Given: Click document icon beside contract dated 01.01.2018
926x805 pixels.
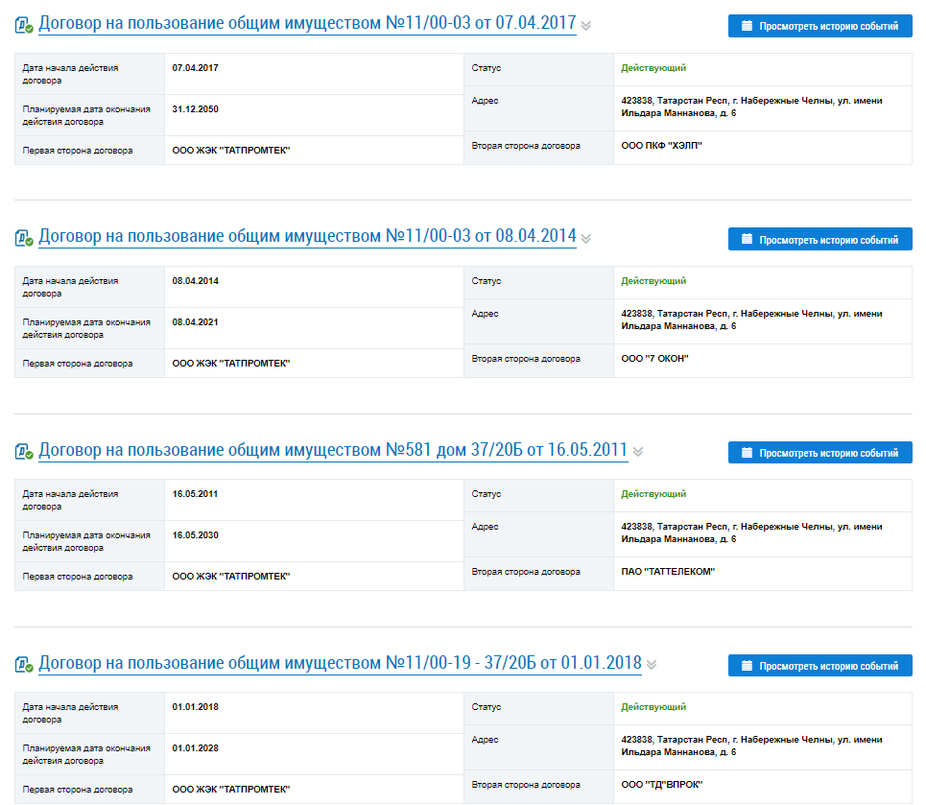Looking at the screenshot, I should click(x=24, y=664).
